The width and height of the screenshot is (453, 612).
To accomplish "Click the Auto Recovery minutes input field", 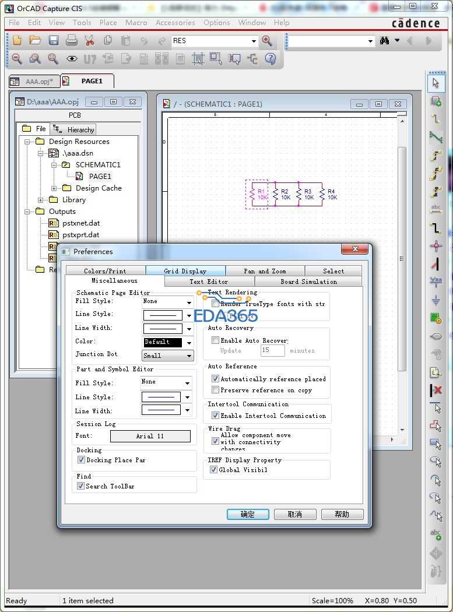I will [x=273, y=350].
